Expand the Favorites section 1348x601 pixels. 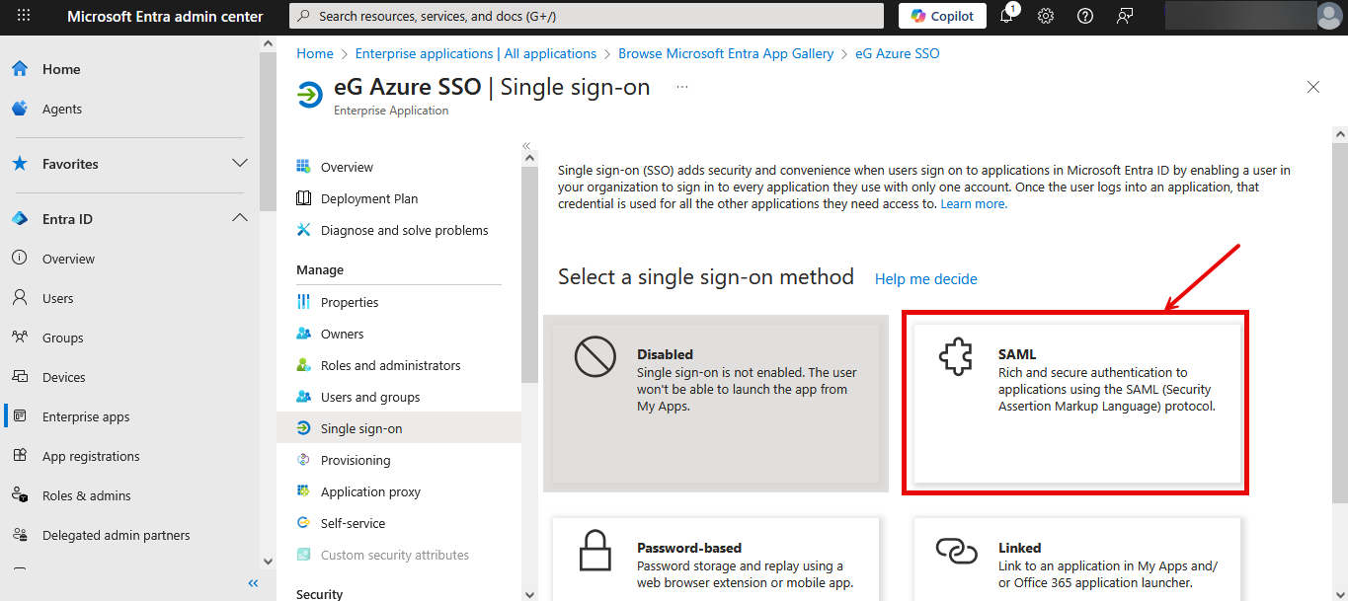239,163
